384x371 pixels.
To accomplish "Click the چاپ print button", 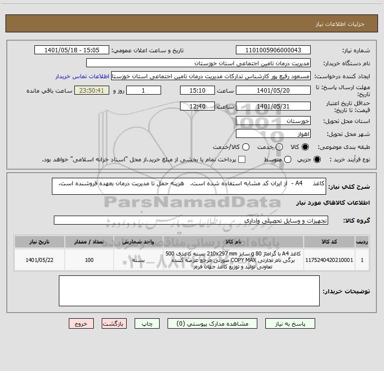I will tap(147, 324).
